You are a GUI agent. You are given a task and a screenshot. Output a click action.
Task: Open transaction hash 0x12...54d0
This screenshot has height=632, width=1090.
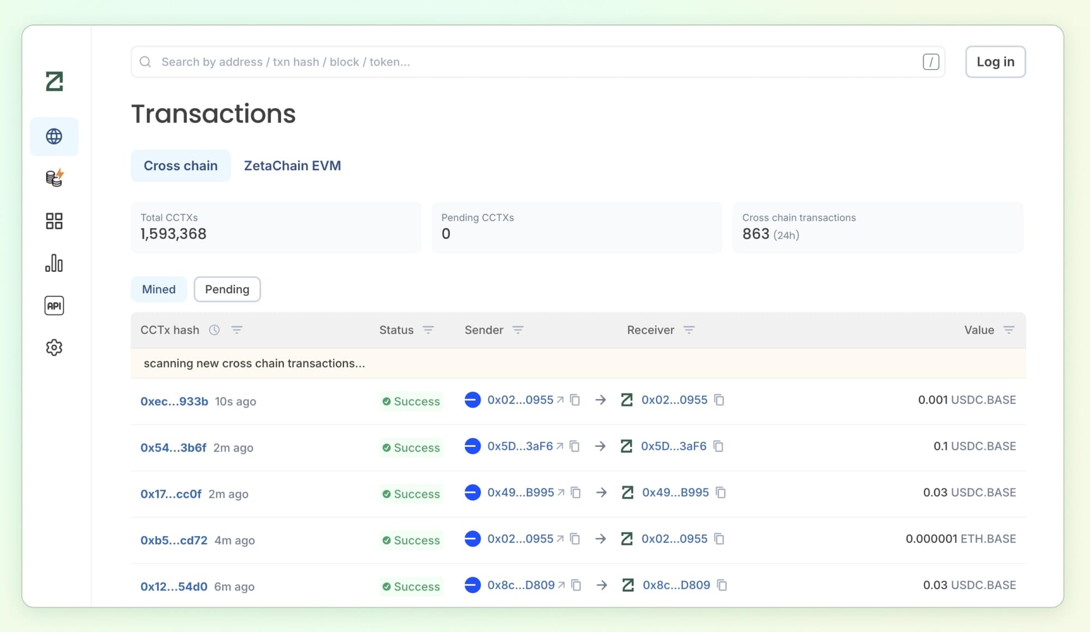tap(174, 587)
